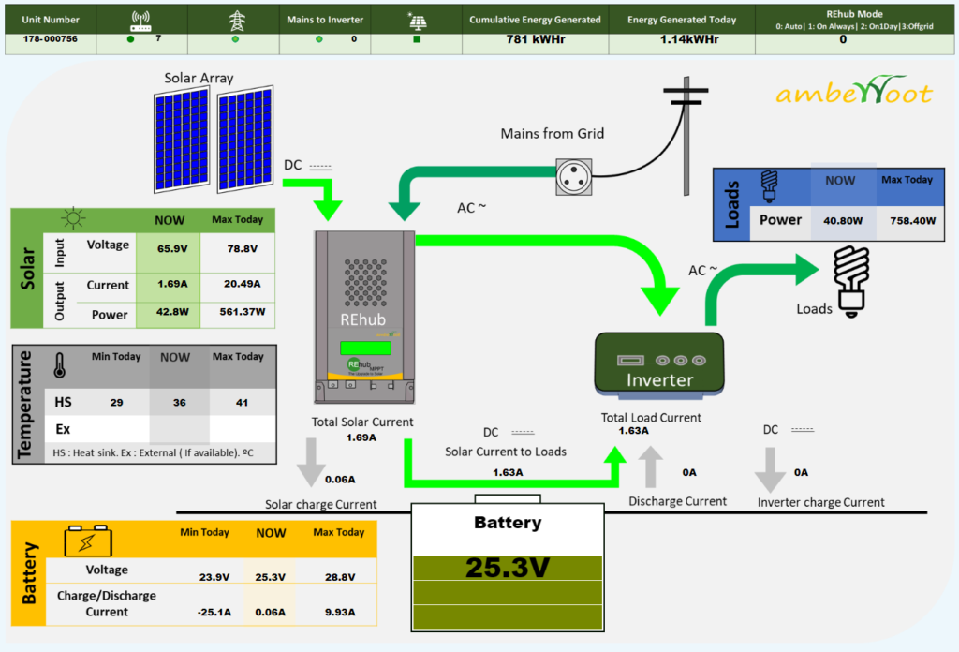Click the green display on REhub unit

point(365,348)
